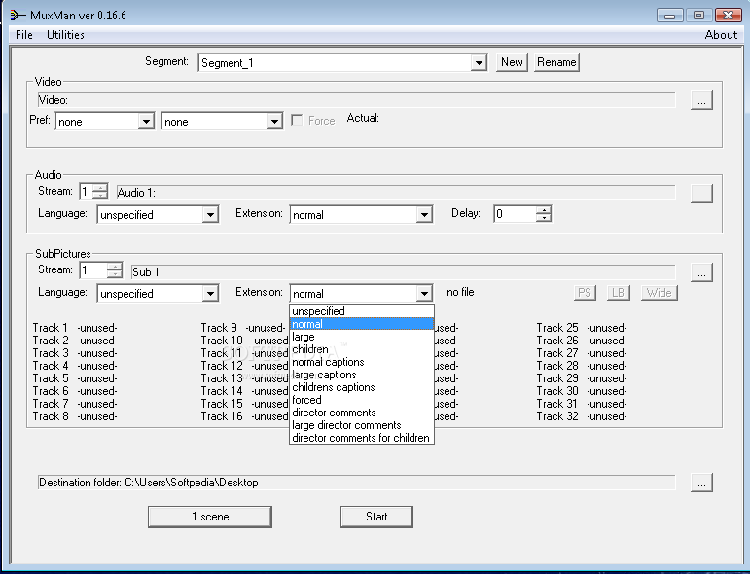Click the Rename segment button

[x=556, y=62]
